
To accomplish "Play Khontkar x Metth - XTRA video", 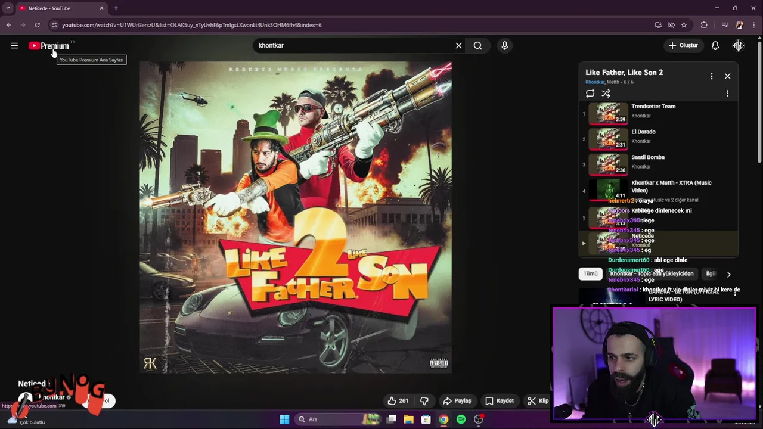I will click(659, 191).
